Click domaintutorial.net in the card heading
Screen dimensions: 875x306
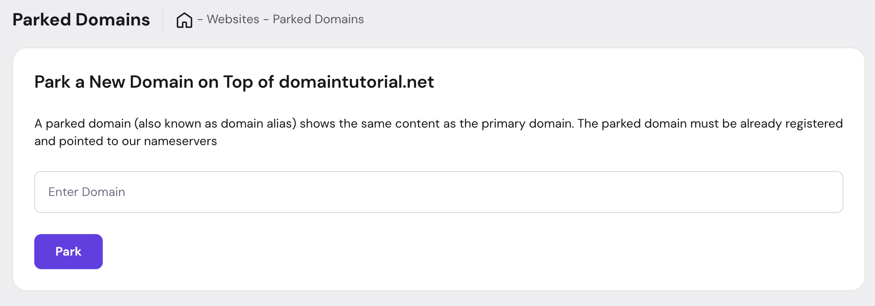click(x=356, y=82)
